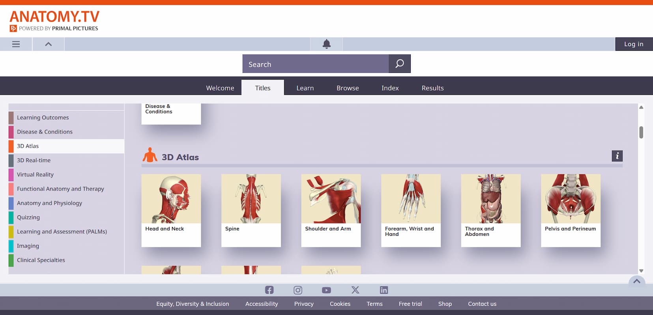Open the Instagram social icon
This screenshot has height=315, width=653.
point(298,290)
